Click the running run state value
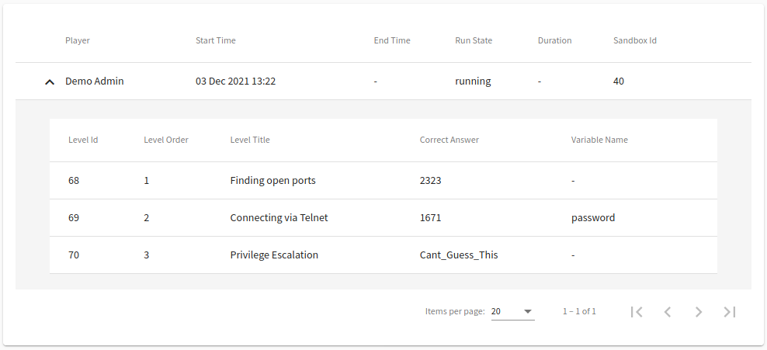The image size is (767, 350). (473, 81)
